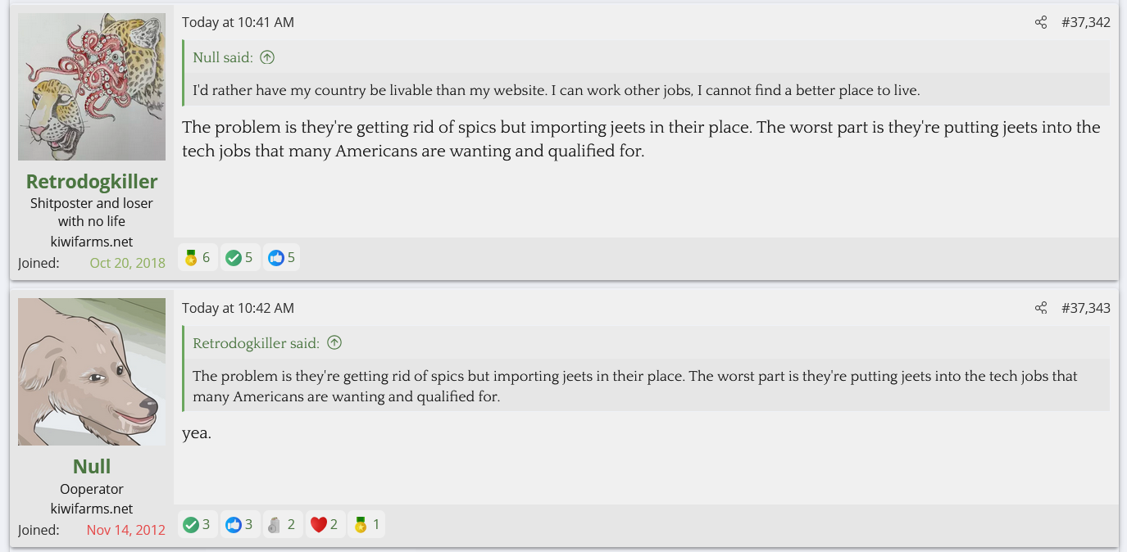Open the permalink for post #37,343
This screenshot has width=1127, height=552.
[x=1085, y=308]
